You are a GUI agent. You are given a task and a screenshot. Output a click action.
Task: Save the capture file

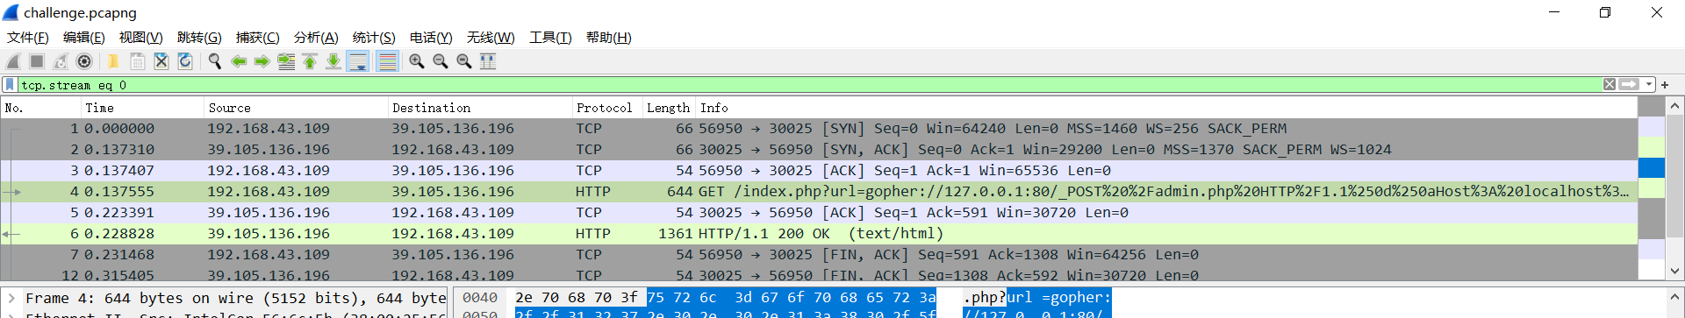[x=137, y=61]
